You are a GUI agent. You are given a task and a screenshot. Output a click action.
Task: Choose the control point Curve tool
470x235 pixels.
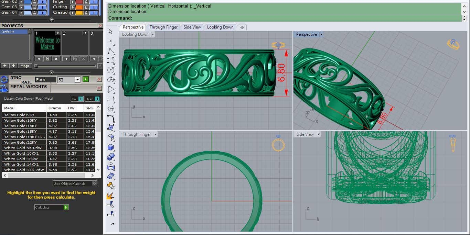(x=111, y=61)
